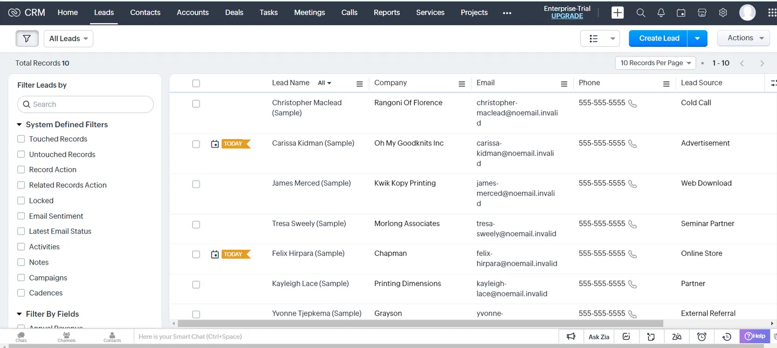This screenshot has width=777, height=348.
Task: Select Carissa Kidman row checkbox
Action: coord(196,144)
